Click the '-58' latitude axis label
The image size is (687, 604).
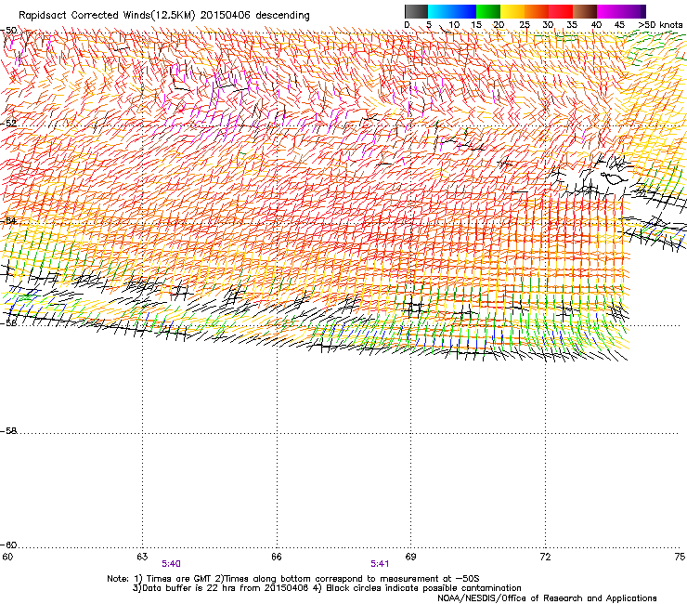pos(8,431)
